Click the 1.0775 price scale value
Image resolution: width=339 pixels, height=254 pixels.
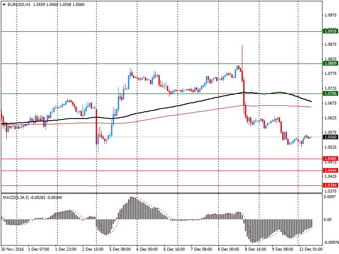tap(331, 74)
